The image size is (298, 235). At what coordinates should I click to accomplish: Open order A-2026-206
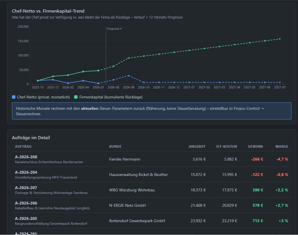(26, 203)
